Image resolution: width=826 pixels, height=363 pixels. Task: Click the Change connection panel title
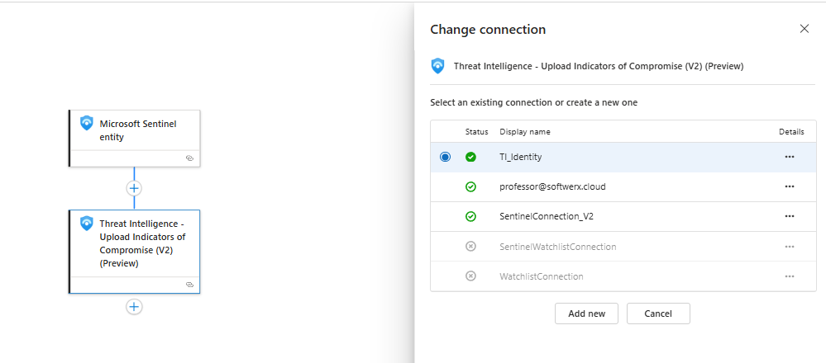488,30
